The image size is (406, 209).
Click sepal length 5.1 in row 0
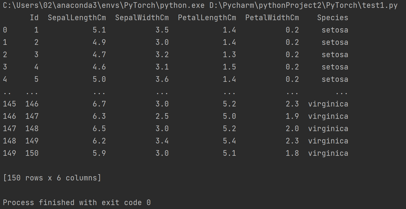[99, 30]
